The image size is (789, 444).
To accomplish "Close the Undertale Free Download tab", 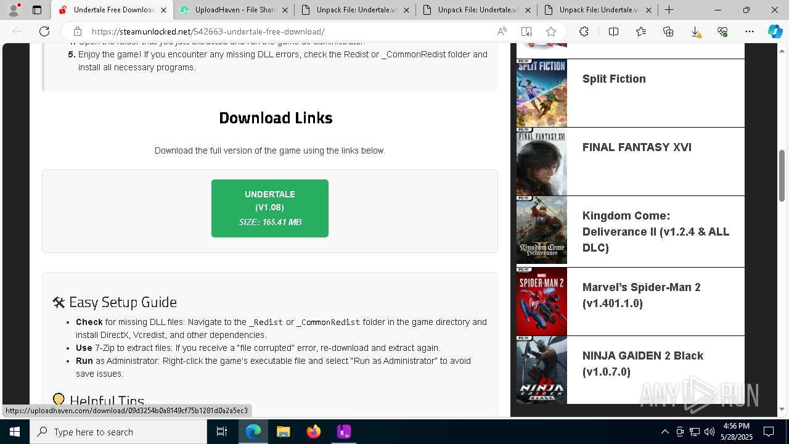I will (163, 10).
